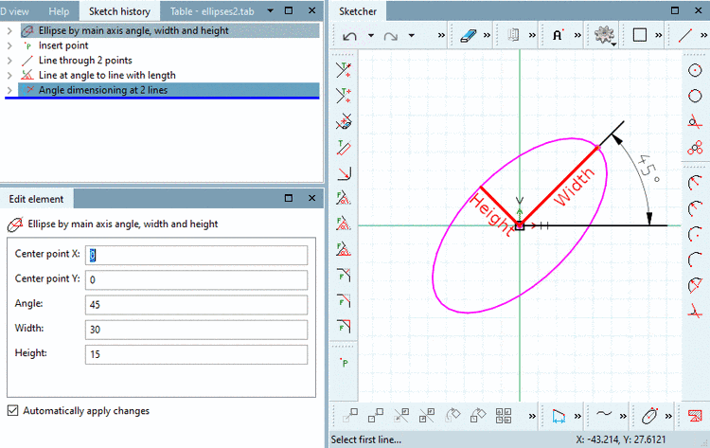
Task: Expand hidden tools next to the eraser
Action: tap(487, 35)
